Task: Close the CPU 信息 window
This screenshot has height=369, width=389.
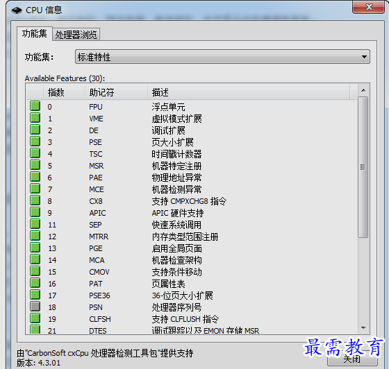Action: (x=369, y=7)
